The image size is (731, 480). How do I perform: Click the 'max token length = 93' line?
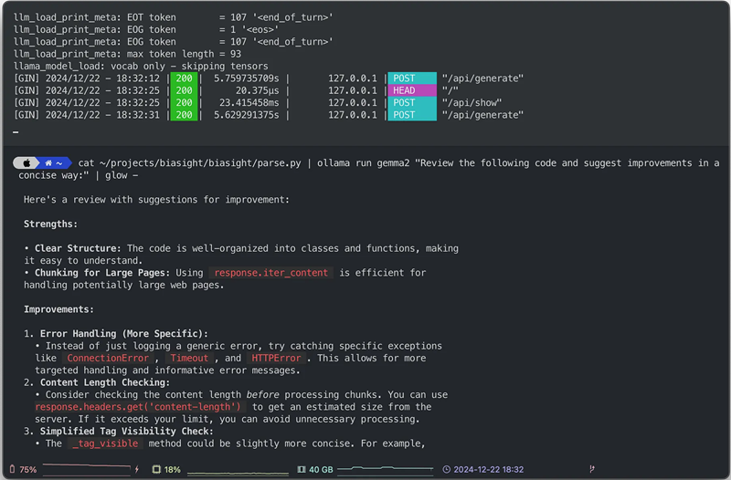(x=127, y=54)
